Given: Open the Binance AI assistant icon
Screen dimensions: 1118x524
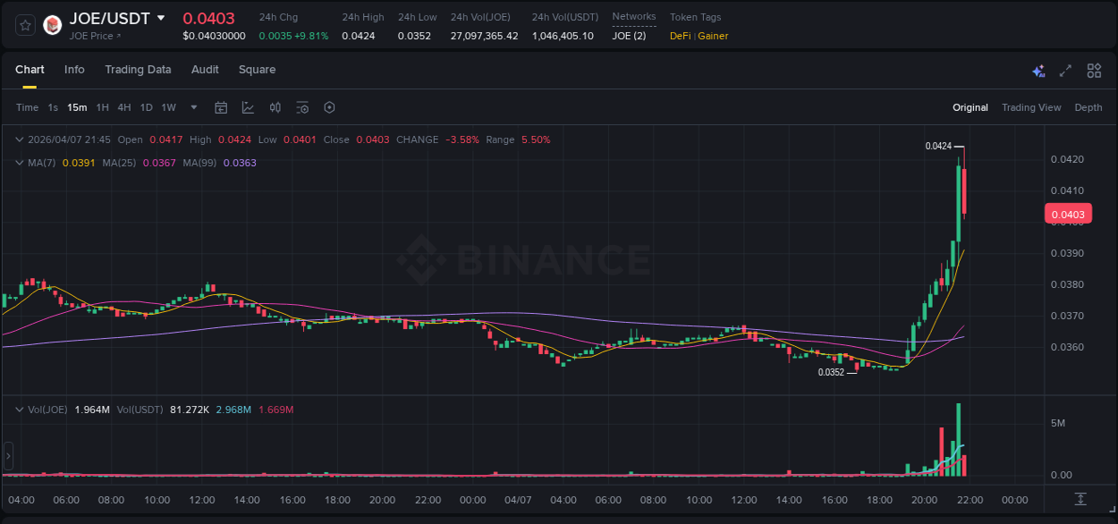Looking at the screenshot, I should click(x=1038, y=70).
